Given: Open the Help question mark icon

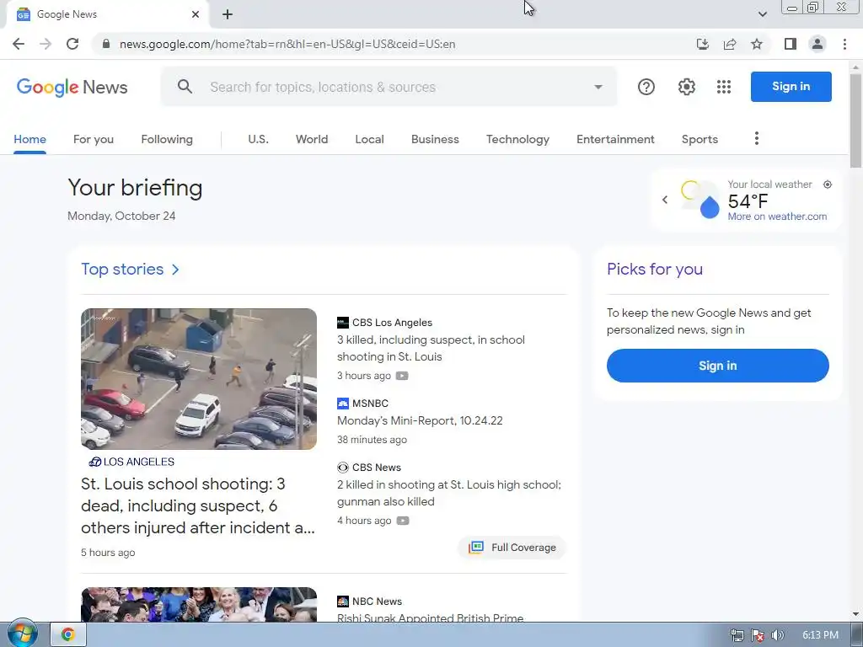Looking at the screenshot, I should point(646,87).
